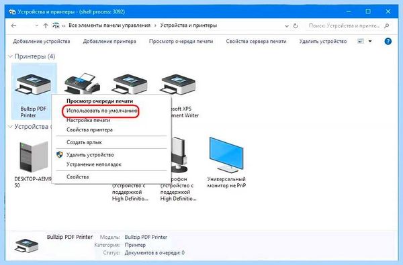Click Устройства и принтеры breadcrumb
This screenshot has width=403, height=265.
click(189, 25)
